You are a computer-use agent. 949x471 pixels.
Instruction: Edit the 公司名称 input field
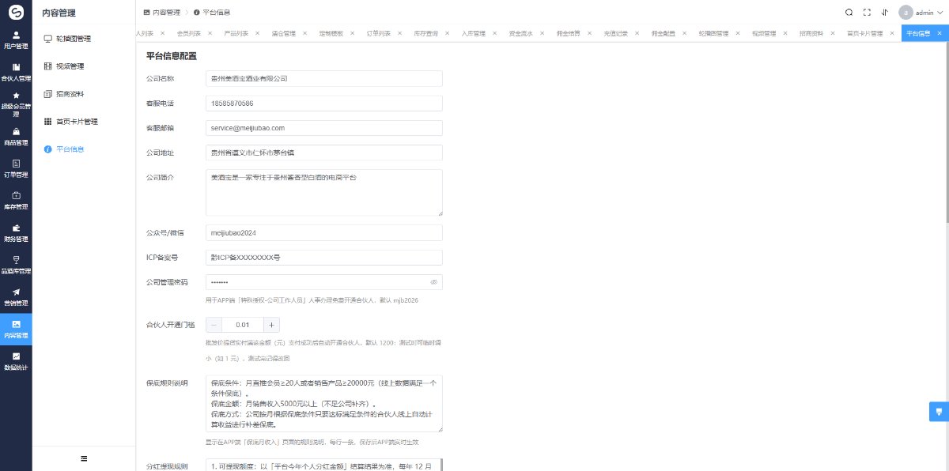point(323,79)
